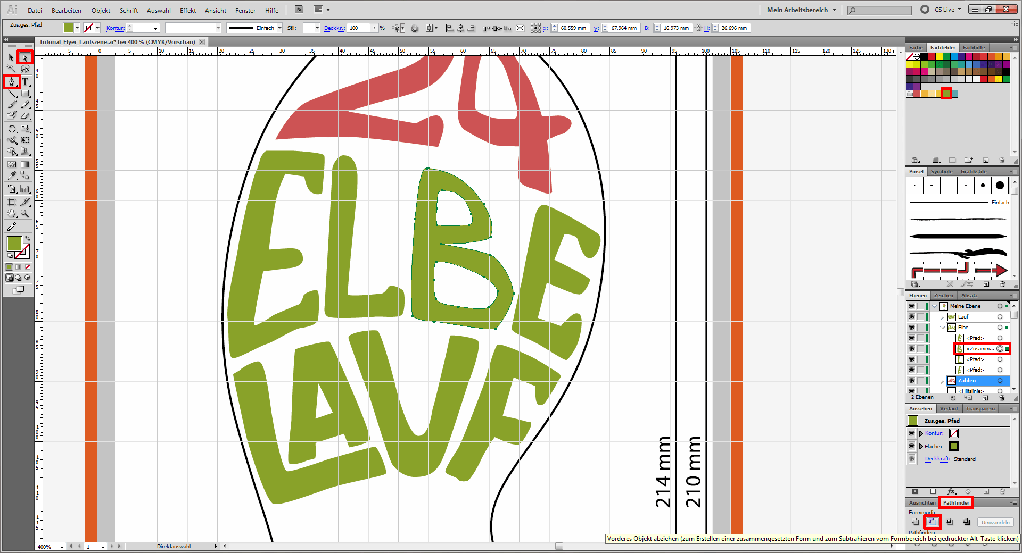Open the Mein Arbeitsbereich workspace dropdown
This screenshot has height=553, width=1022.
pyautogui.click(x=801, y=10)
